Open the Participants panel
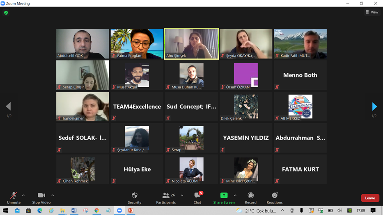This screenshot has width=383, height=215. click(166, 197)
